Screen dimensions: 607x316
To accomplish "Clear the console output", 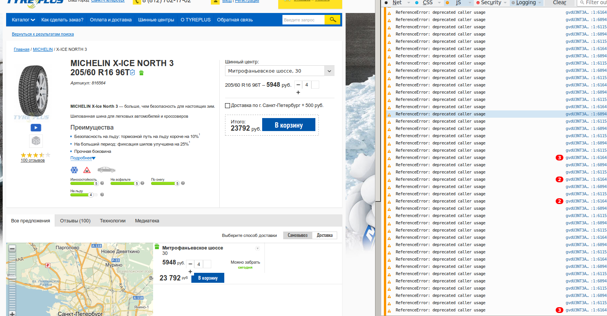I will point(559,3).
